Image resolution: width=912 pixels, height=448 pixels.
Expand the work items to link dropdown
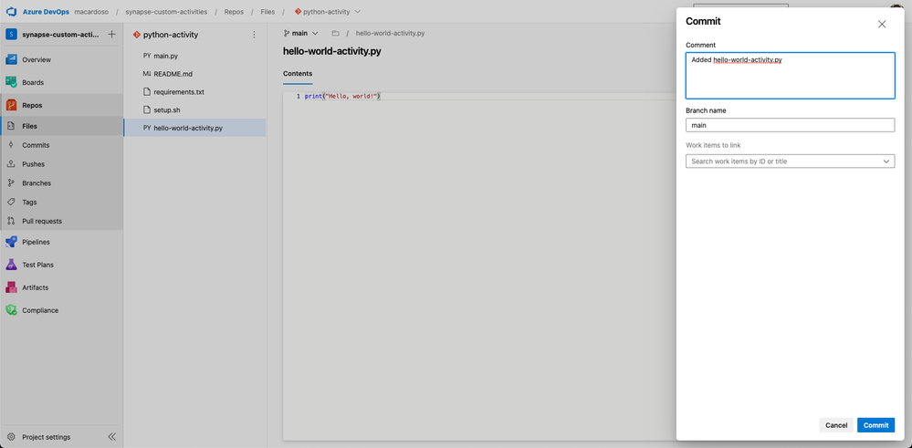point(886,161)
